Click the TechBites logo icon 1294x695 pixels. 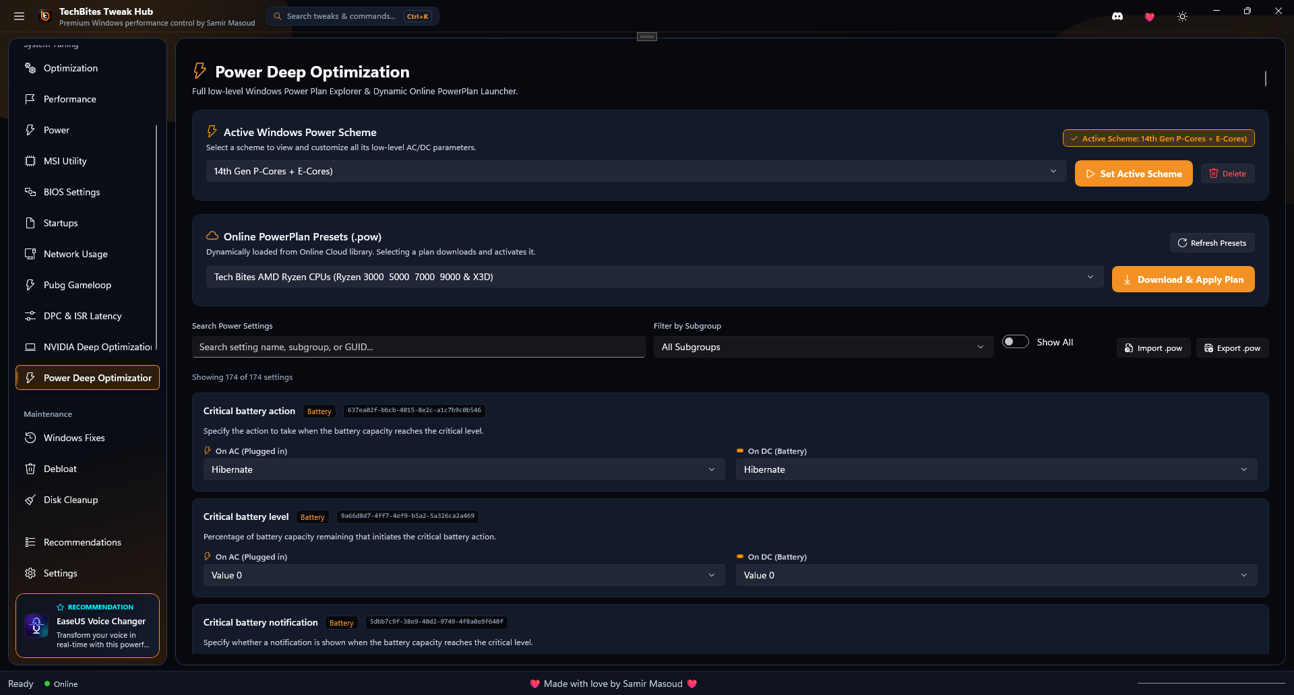[45, 16]
